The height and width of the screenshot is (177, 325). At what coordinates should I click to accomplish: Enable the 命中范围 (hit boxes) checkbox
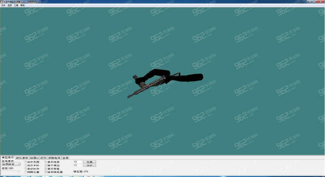26,162
